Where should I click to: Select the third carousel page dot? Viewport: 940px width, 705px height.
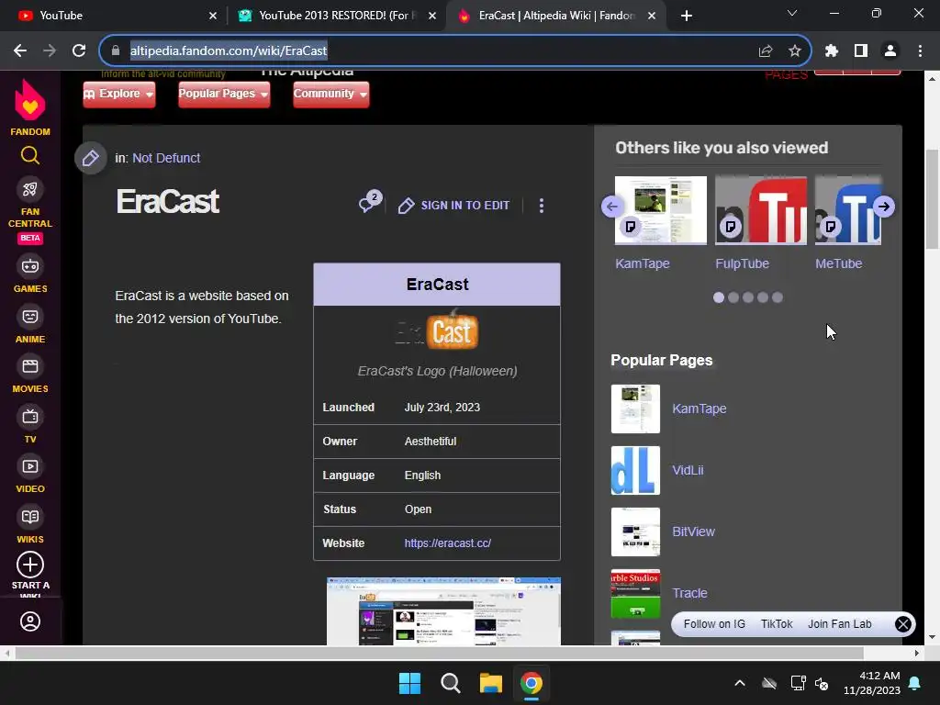point(747,297)
